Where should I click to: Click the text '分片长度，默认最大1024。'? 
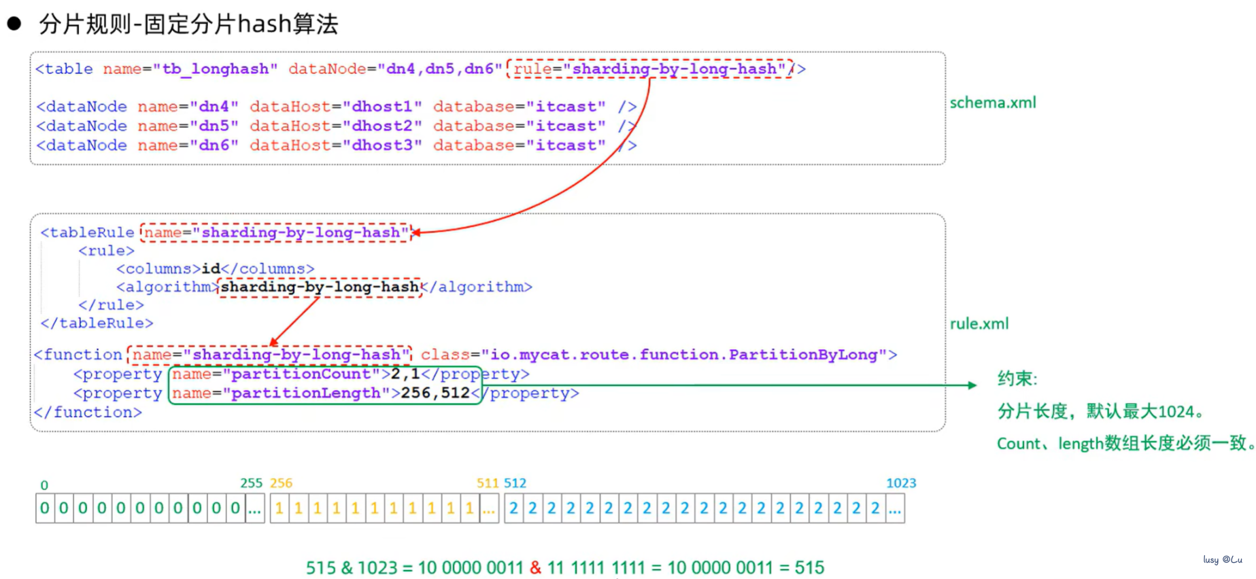point(1101,411)
